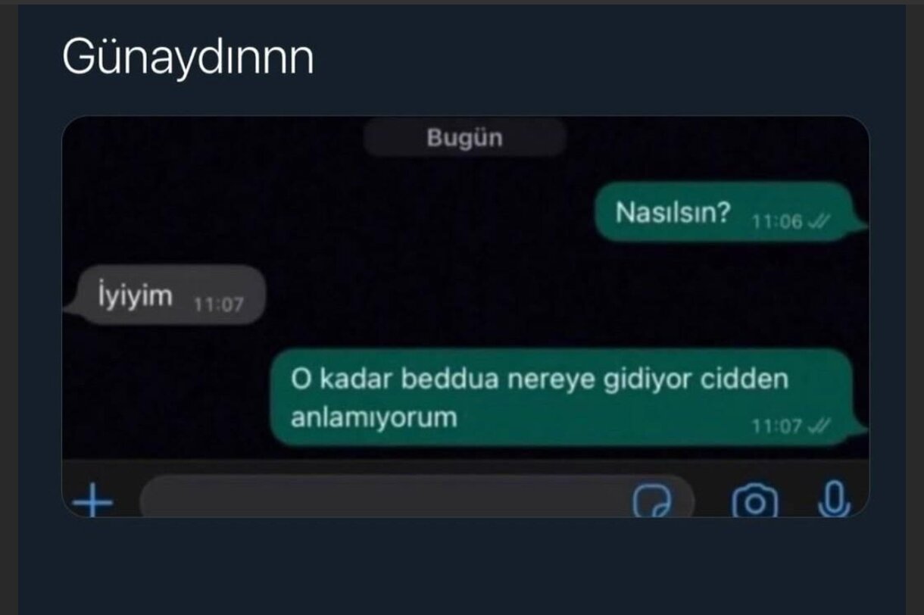Click the word "anlamıyorum" in the last message
This screenshot has width=924, height=615.
tap(374, 417)
